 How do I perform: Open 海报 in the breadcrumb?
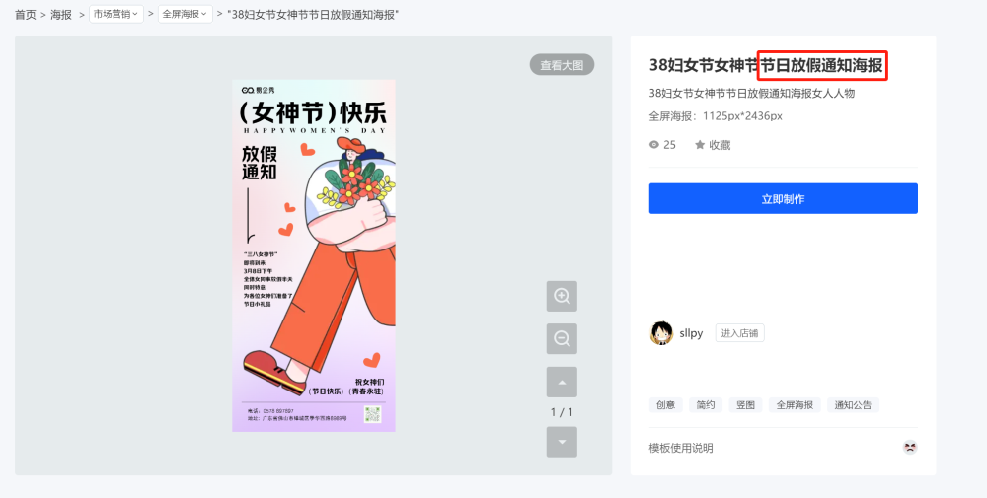(61, 15)
